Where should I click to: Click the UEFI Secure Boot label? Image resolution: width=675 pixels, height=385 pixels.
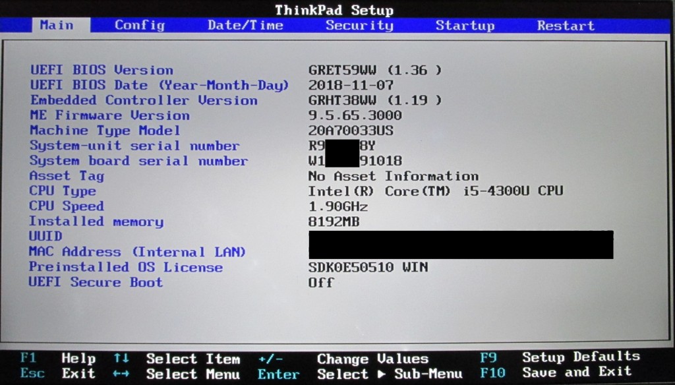[96, 282]
